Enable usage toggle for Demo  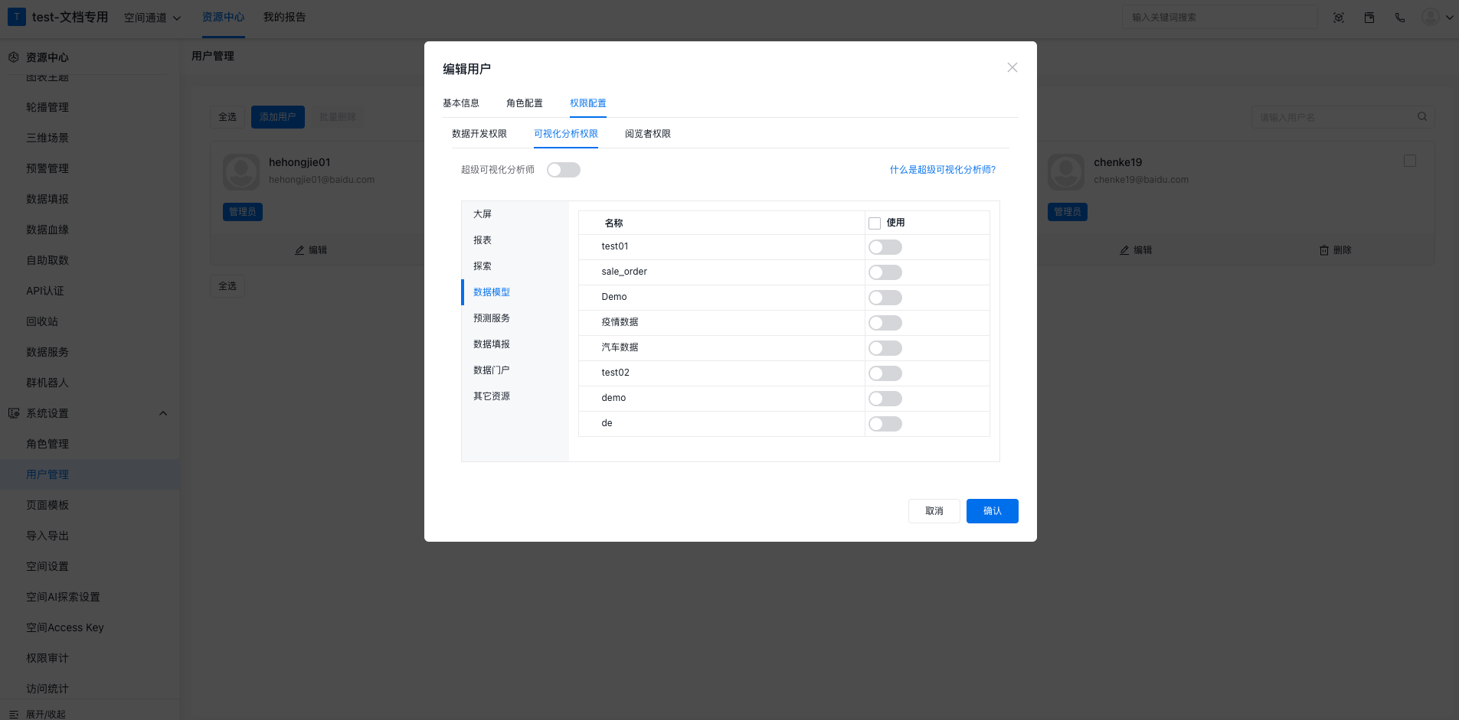tap(885, 298)
